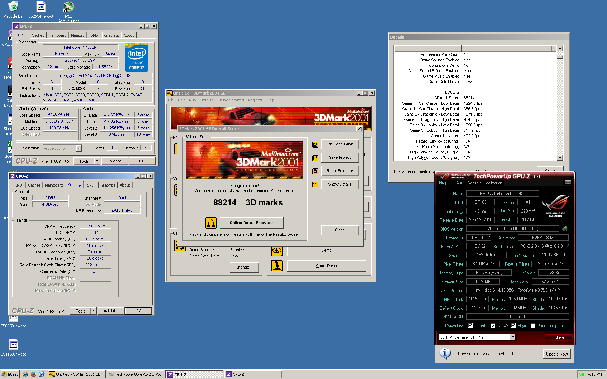Click Update Now in the GPU-Z notice
The height and width of the screenshot is (379, 607).
click(557, 354)
